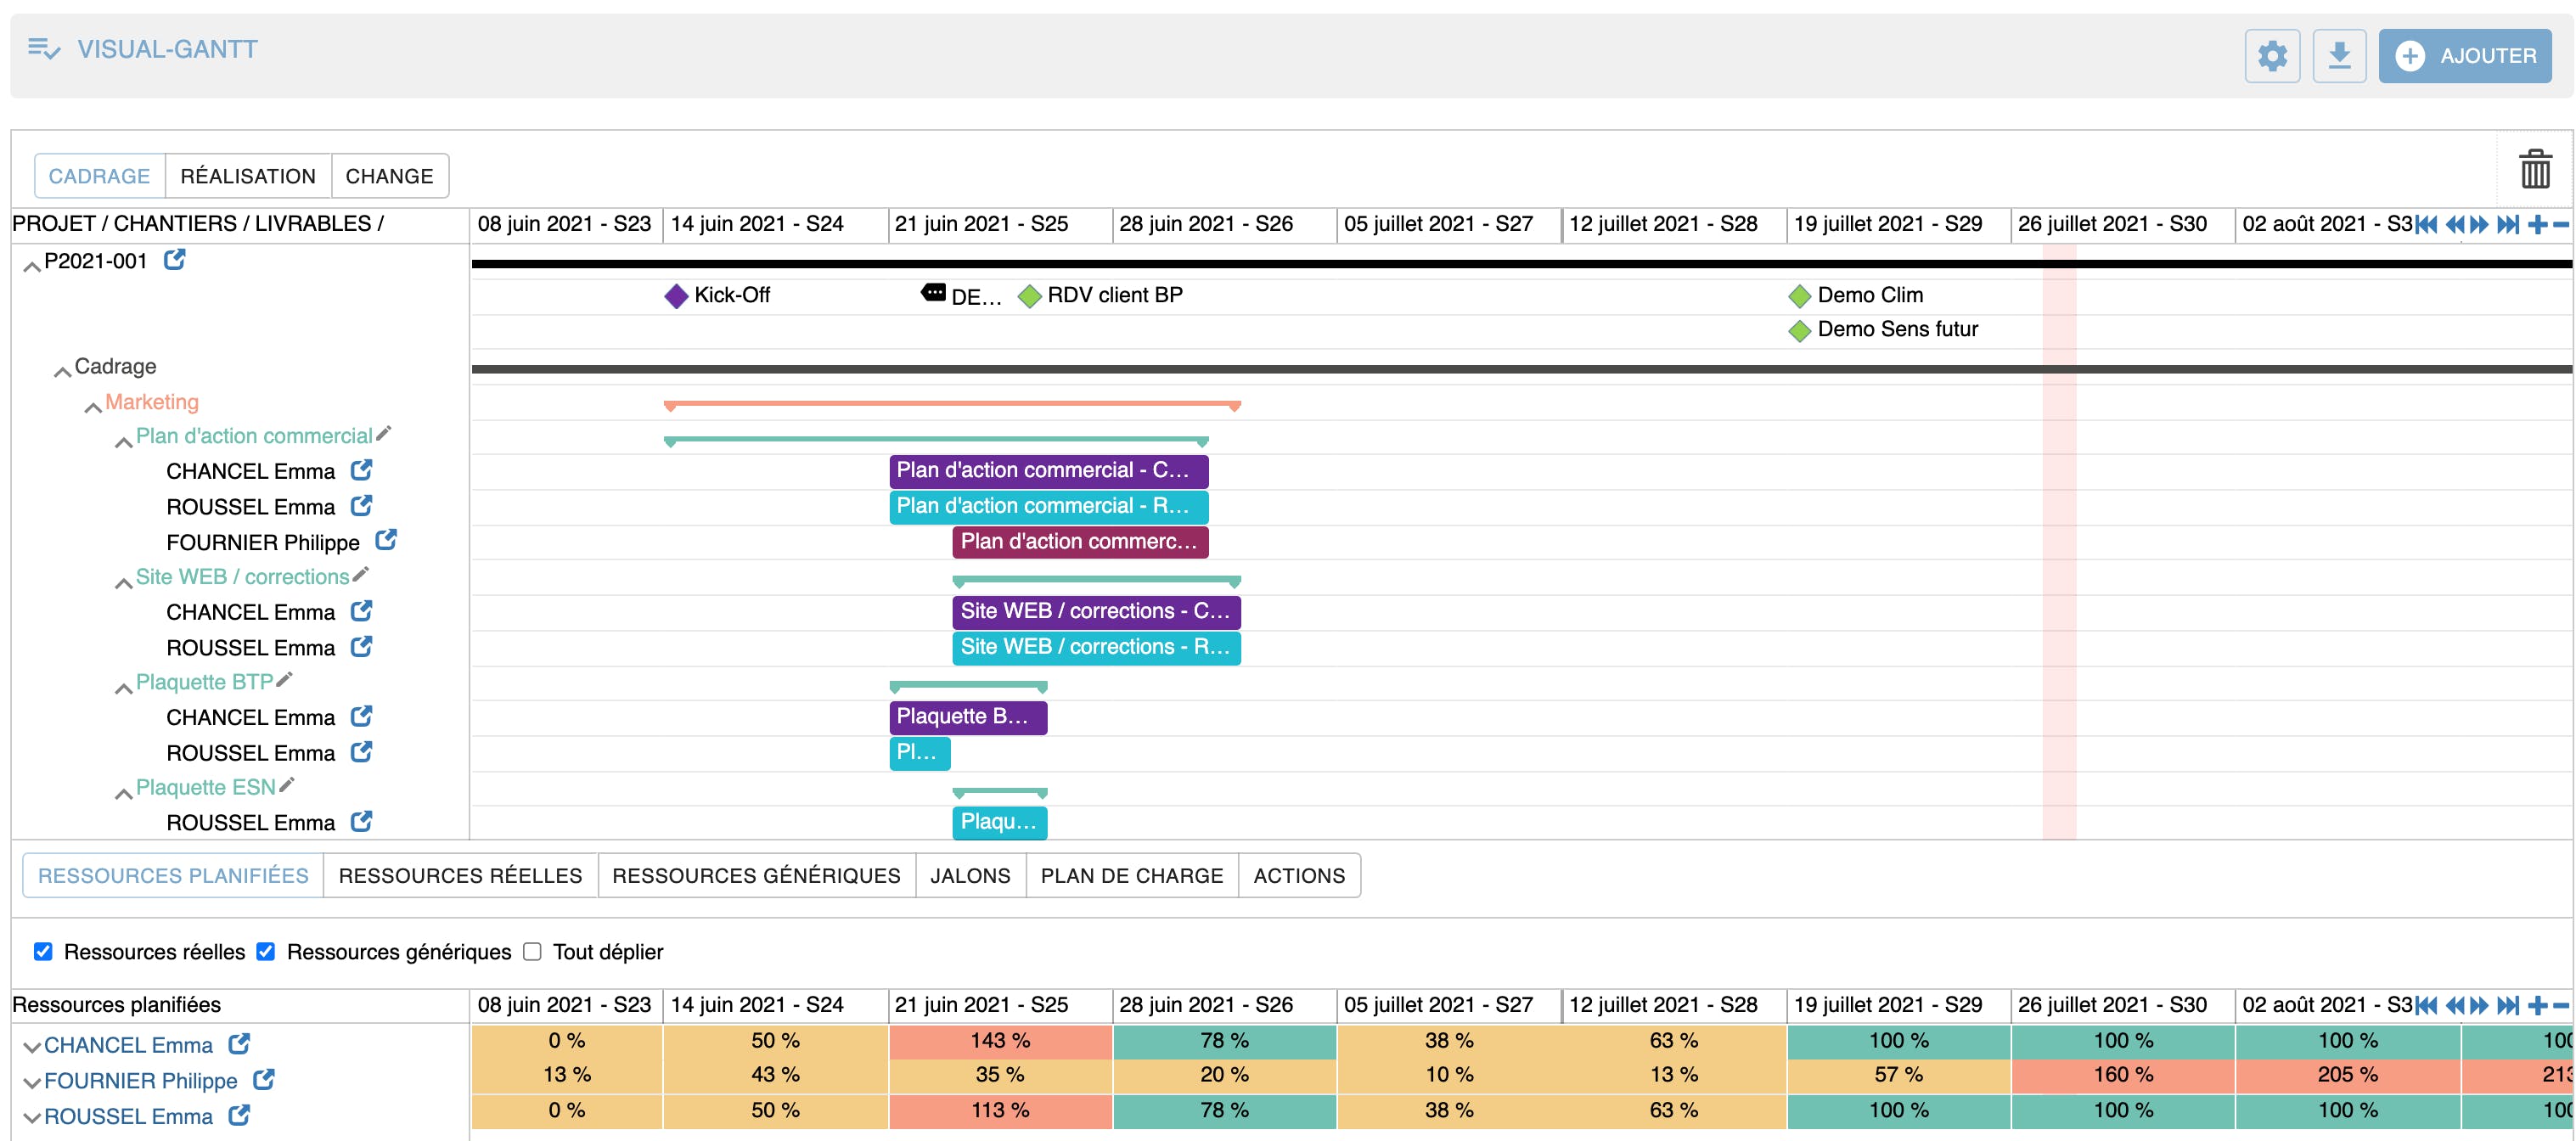This screenshot has height=1141, width=2576.
Task: Edit Plan d'action commercial pencil icon
Action: tap(384, 434)
